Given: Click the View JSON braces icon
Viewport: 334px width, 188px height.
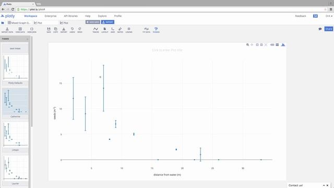Looking at the screenshot, I should tap(32, 30).
